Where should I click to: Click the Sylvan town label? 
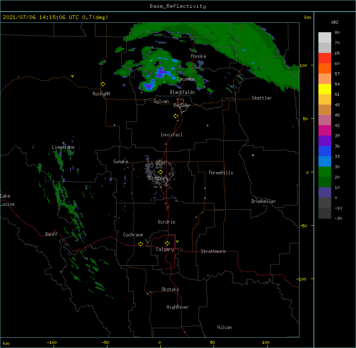pyautogui.click(x=161, y=101)
